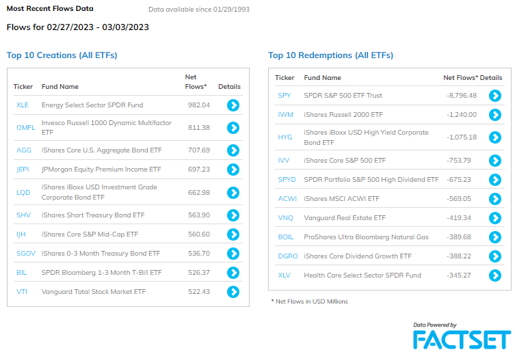Viewport: 515px width, 363px height.
Task: Open details arrow for AGG row
Action: [x=233, y=150]
